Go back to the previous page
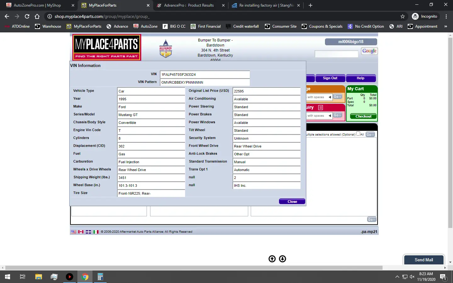This screenshot has width=453, height=283. (7, 16)
